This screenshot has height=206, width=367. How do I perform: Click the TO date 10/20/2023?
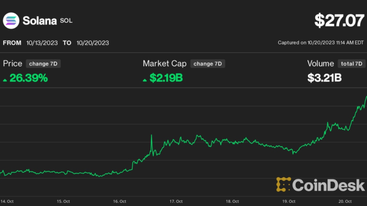pyautogui.click(x=93, y=43)
